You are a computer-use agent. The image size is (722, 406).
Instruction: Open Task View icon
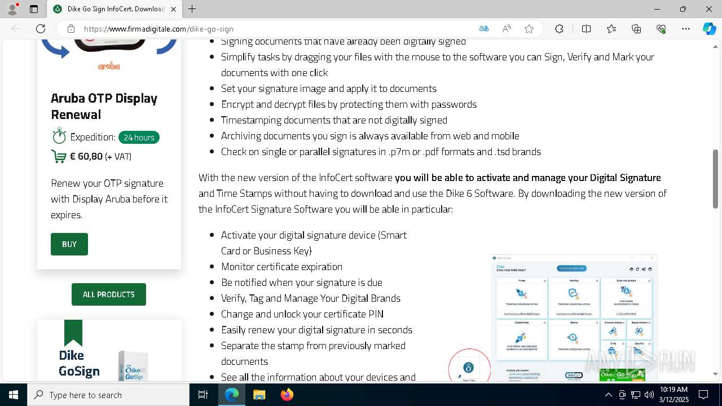(x=203, y=395)
